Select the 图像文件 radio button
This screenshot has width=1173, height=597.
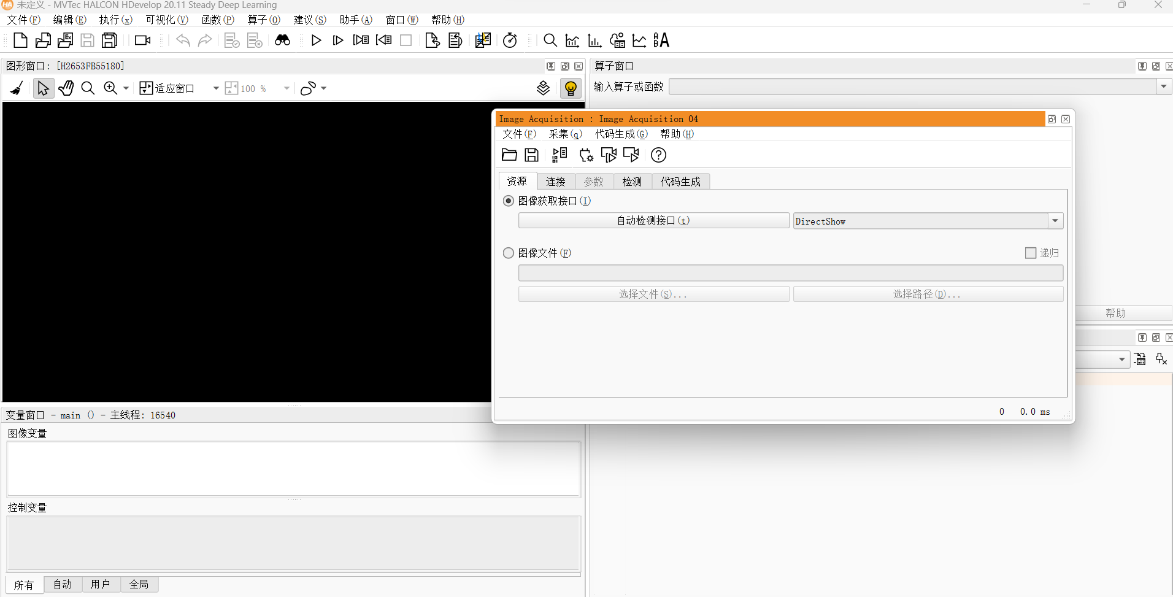point(508,253)
